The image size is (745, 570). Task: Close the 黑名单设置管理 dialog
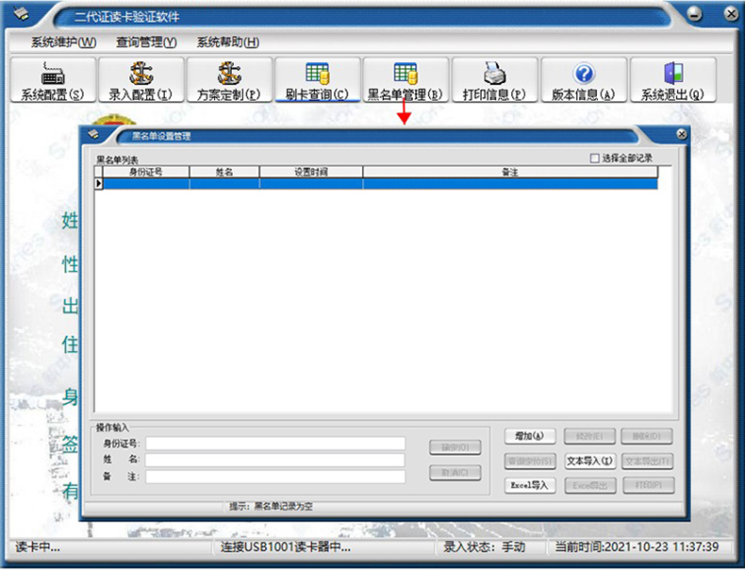[682, 135]
